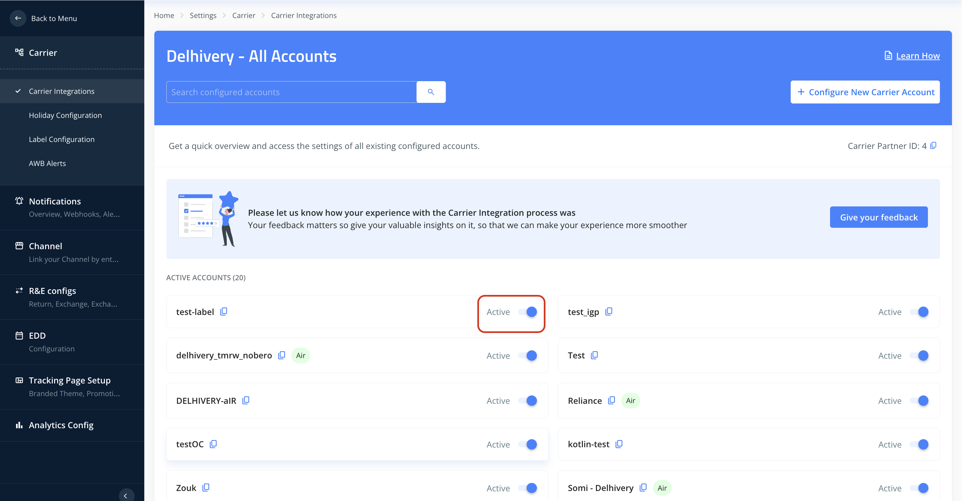The image size is (962, 501).
Task: Copy the Carrier Partner ID
Action: point(933,145)
